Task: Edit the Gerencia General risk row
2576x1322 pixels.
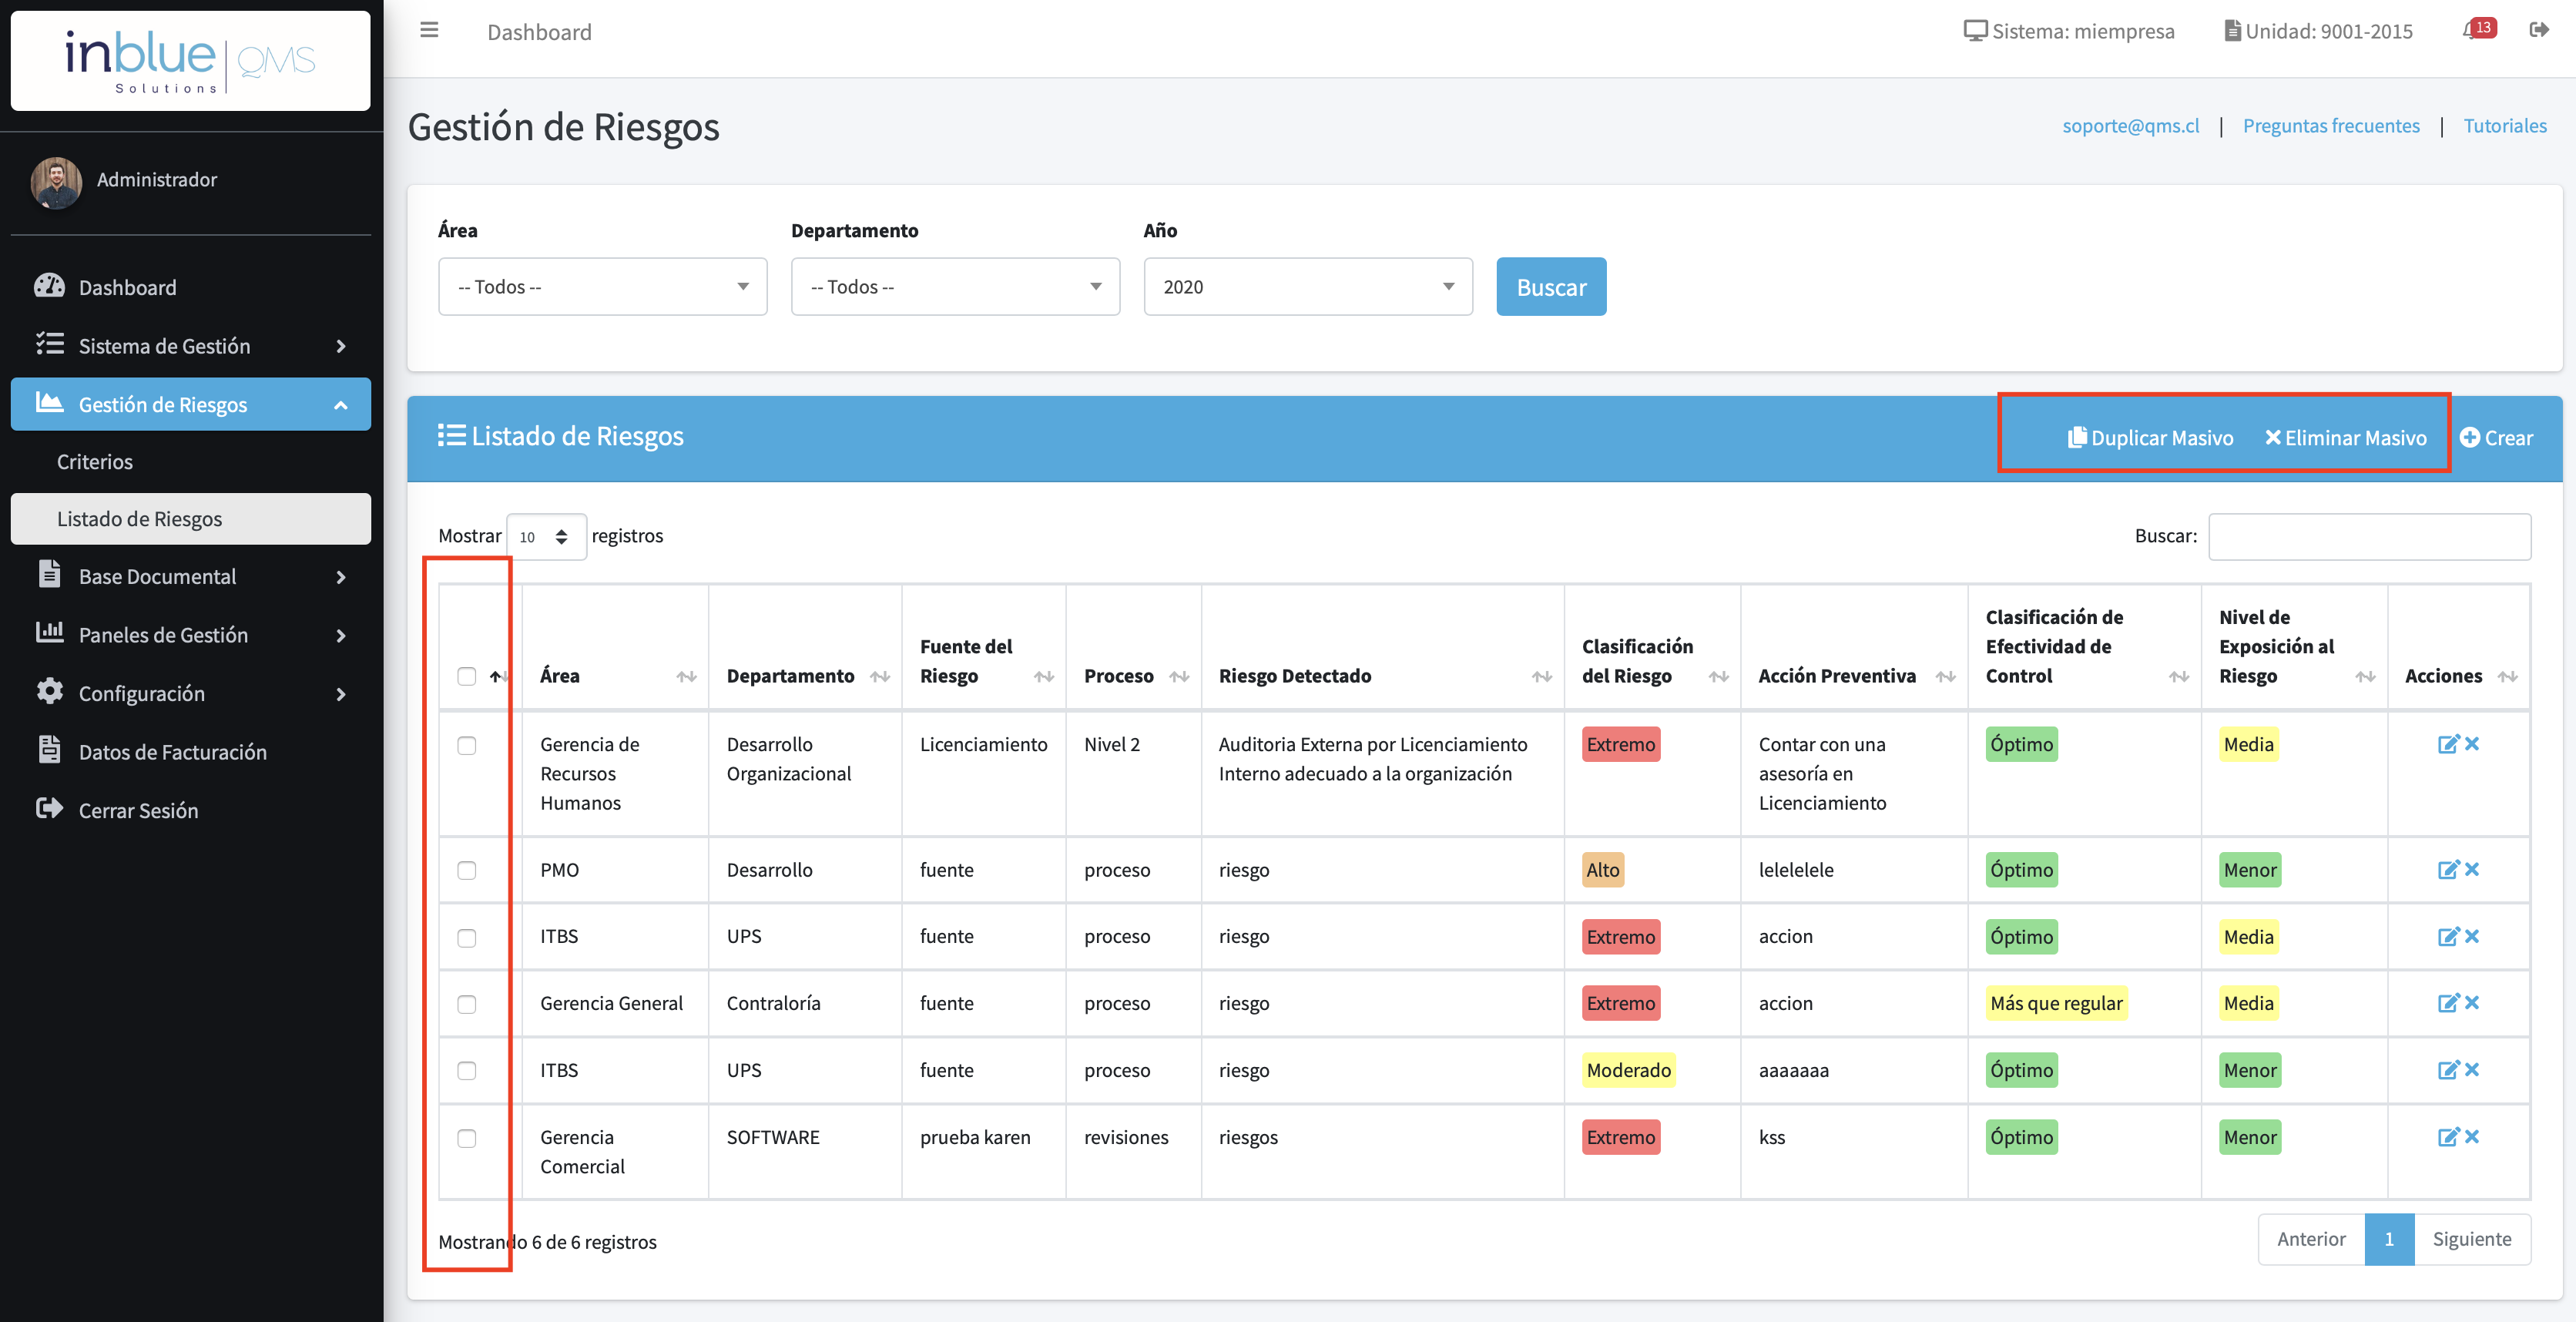Action: [2448, 1002]
